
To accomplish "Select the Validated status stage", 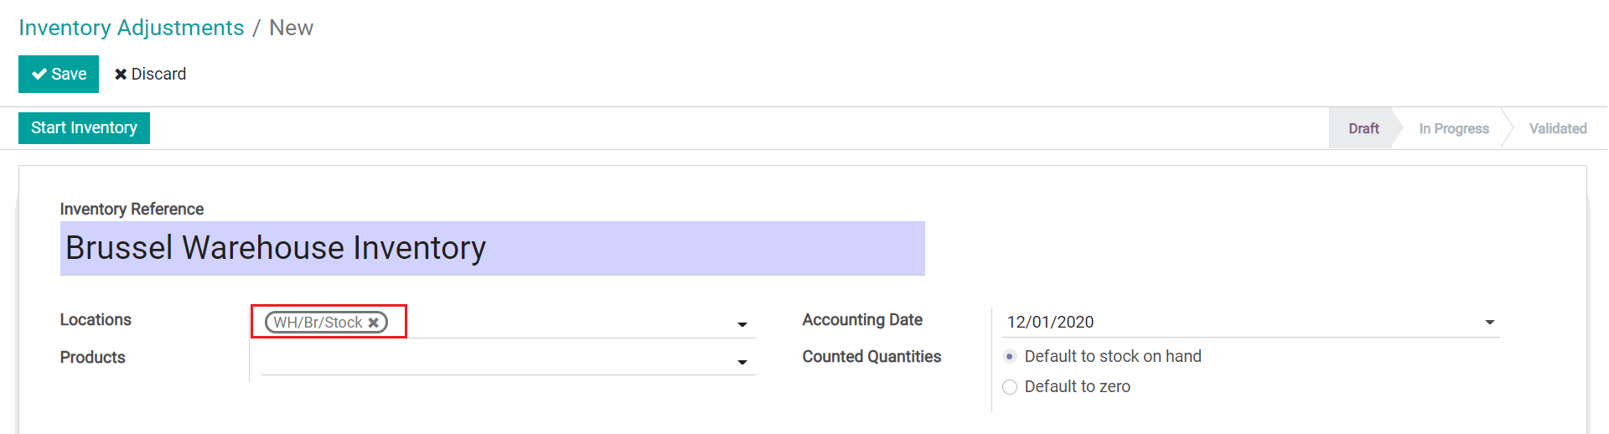I will pyautogui.click(x=1557, y=128).
